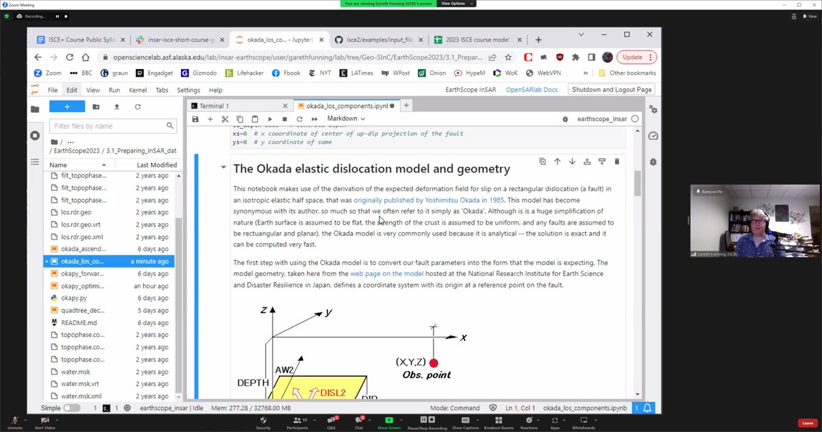Viewport: 822px width, 432px height.
Task: Delete the cell with the trash icon
Action: click(x=616, y=162)
